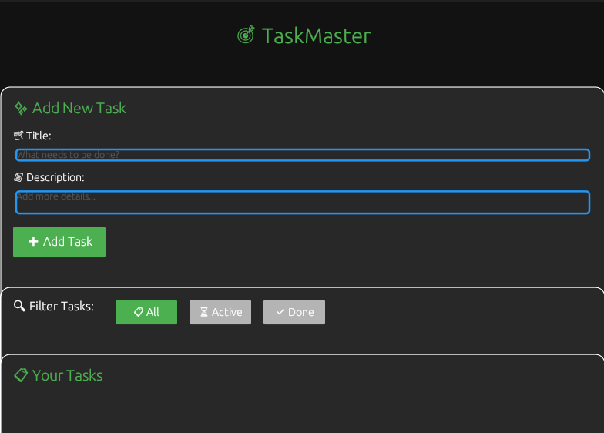Click the sparkle icon beside Add New Task
Screen dimensions: 604x433
[x=21, y=109]
